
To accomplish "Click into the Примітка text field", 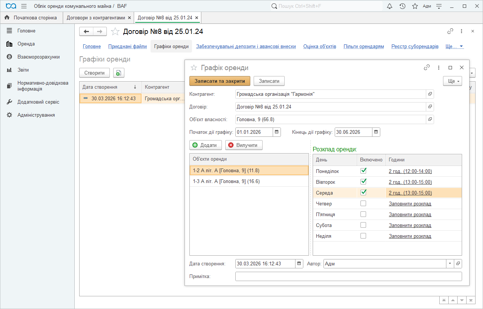I will 348,276.
